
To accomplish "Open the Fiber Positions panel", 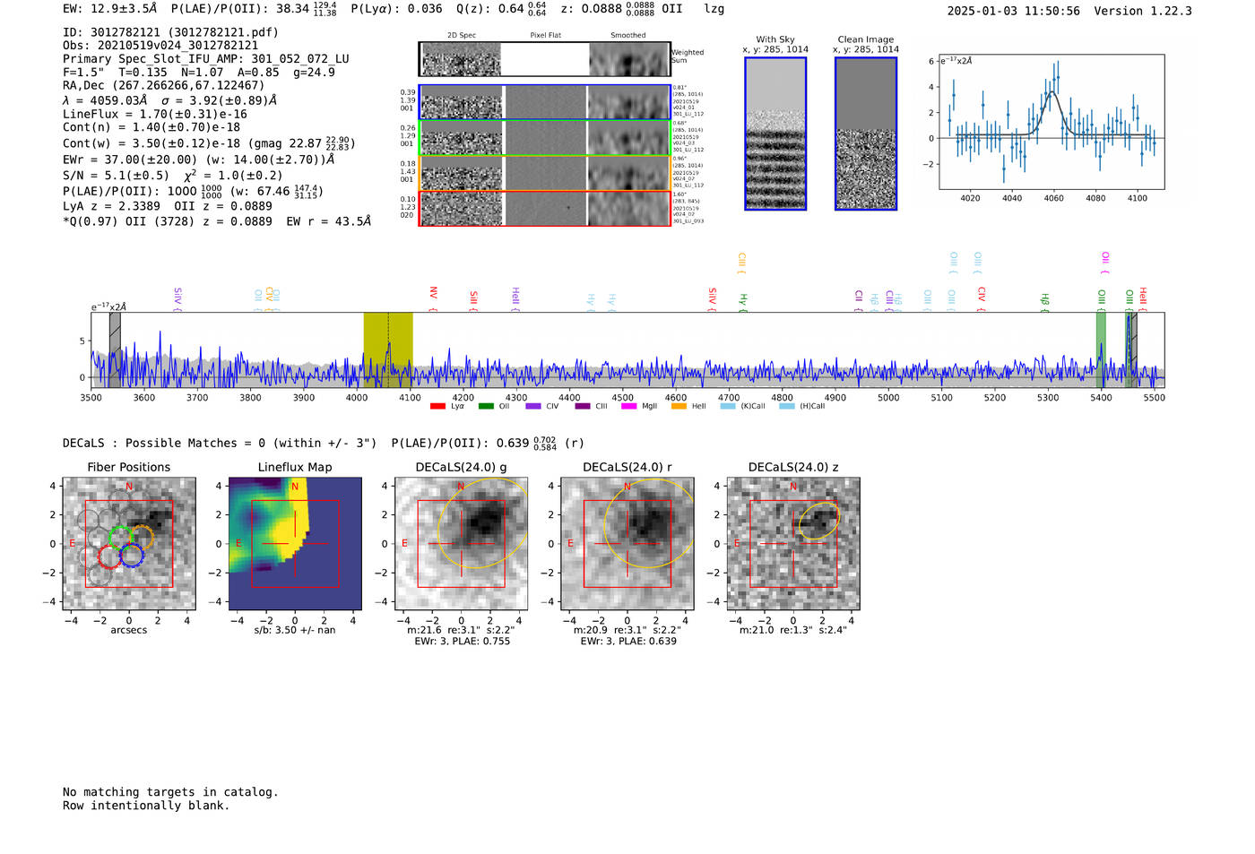I will (129, 544).
